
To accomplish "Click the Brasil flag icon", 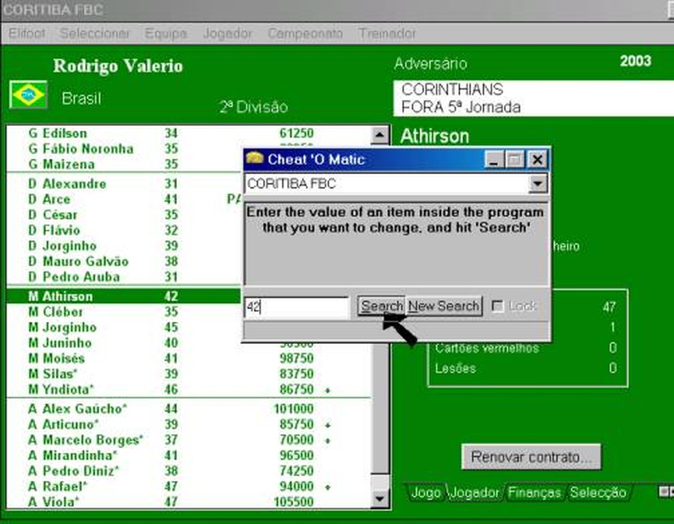I will point(28,95).
